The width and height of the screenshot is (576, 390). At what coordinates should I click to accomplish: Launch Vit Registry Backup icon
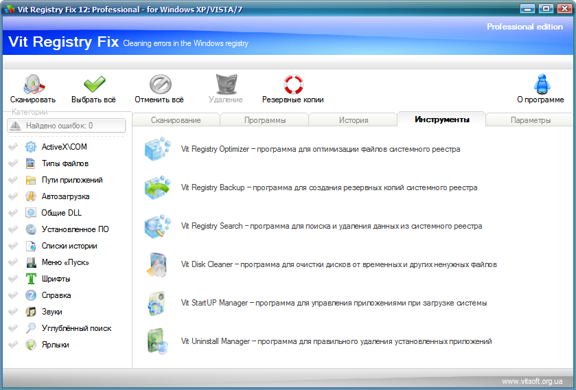(157, 187)
